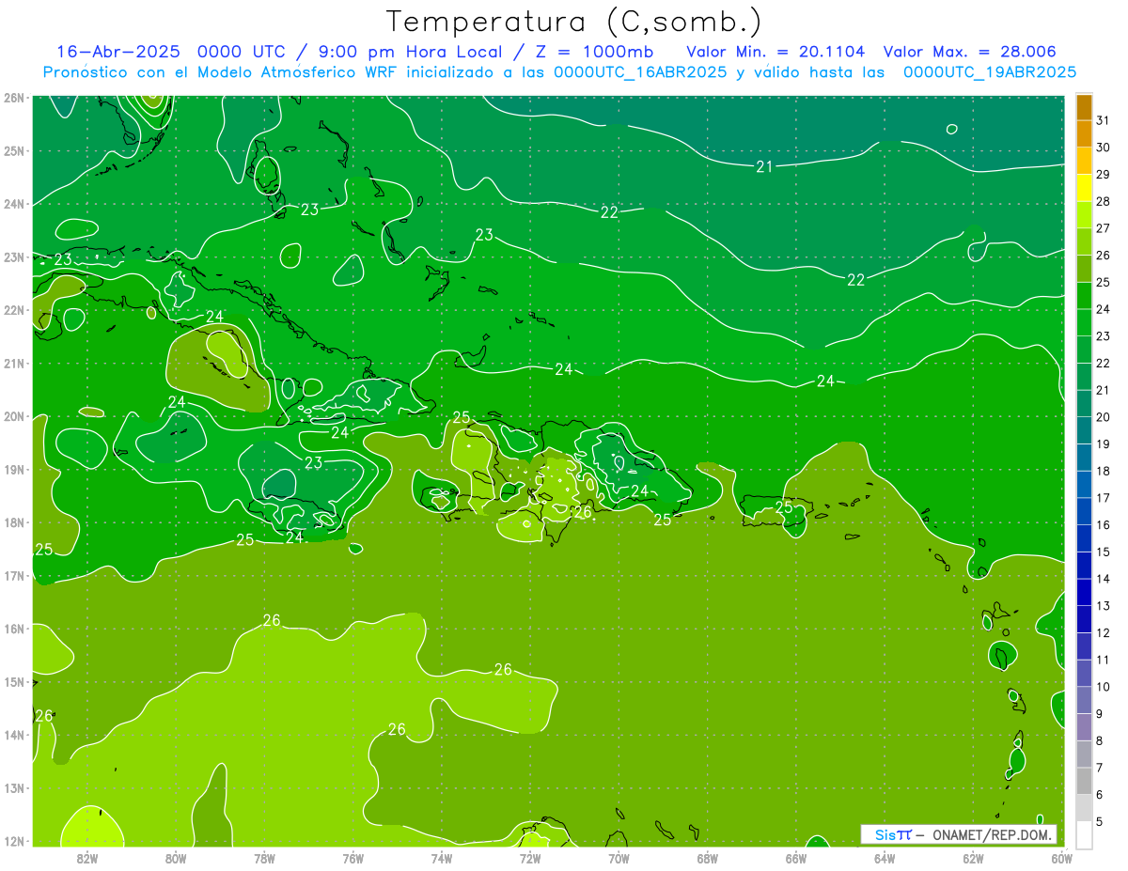This screenshot has height=871, width=1128.
Task: Click the '0000UTC_16ABR2025' initialization time
Action: click(x=640, y=72)
